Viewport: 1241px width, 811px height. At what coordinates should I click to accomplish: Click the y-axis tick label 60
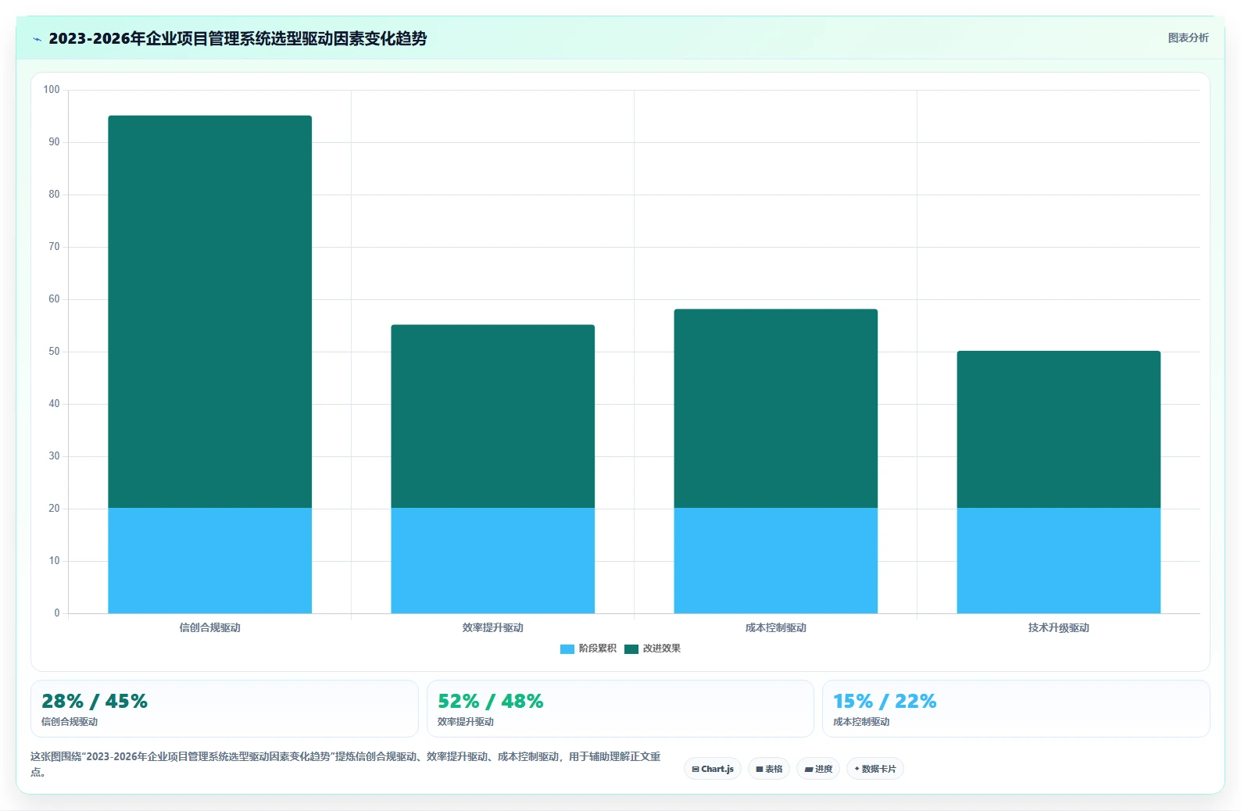point(54,299)
